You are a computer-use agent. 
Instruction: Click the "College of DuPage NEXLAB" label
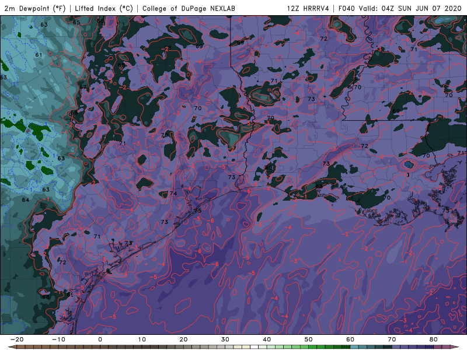pos(189,8)
